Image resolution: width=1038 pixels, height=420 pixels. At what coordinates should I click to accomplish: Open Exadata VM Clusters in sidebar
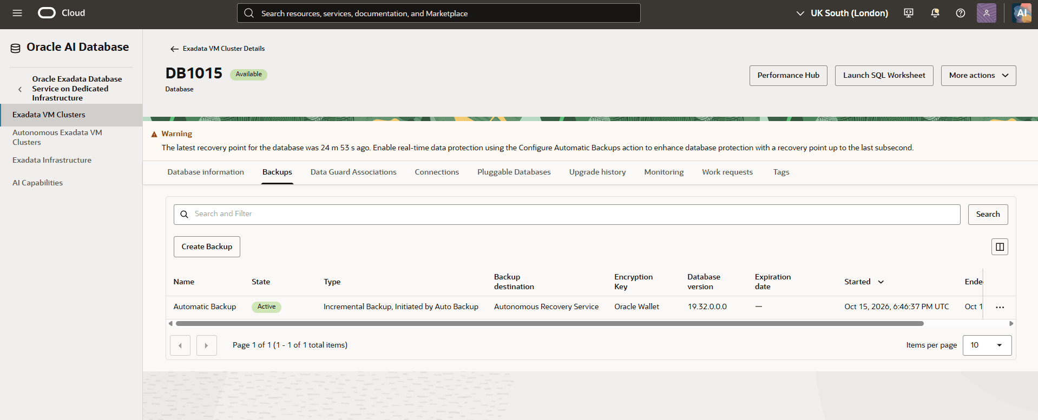pos(71,115)
